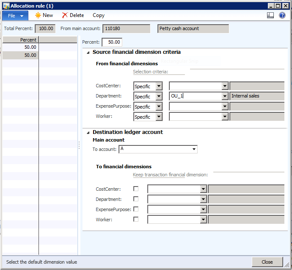Collapse Source financial dimension criteria section
292x270 pixels.
(88, 53)
